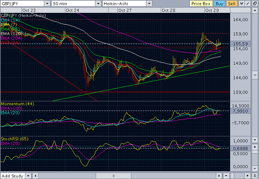Click the 30 min timeframe field
Screen dimensions: 259x179
coord(73,3)
